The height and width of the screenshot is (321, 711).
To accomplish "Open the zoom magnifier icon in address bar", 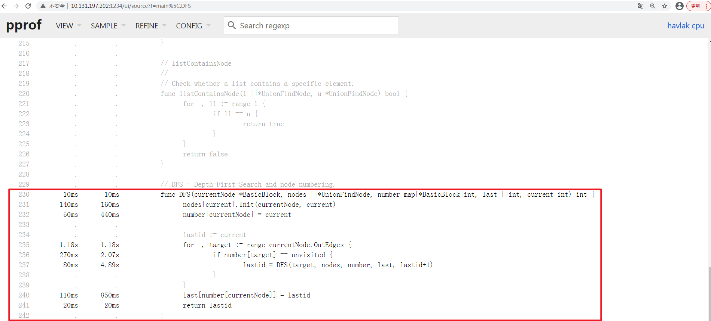I will [x=653, y=6].
